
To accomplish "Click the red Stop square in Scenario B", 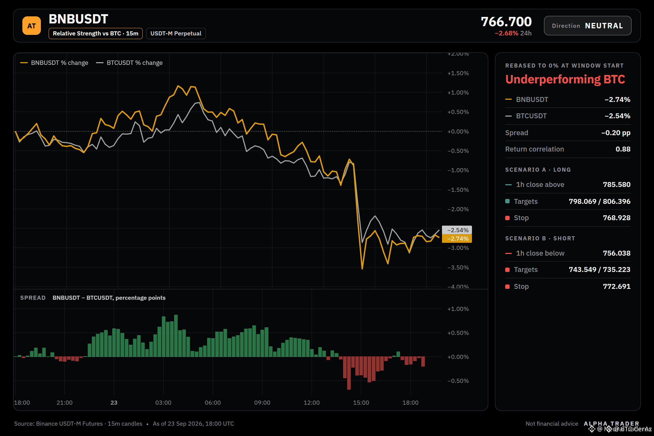I will [x=507, y=286].
